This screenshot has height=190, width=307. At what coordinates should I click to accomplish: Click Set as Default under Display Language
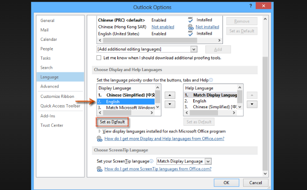[112, 122]
